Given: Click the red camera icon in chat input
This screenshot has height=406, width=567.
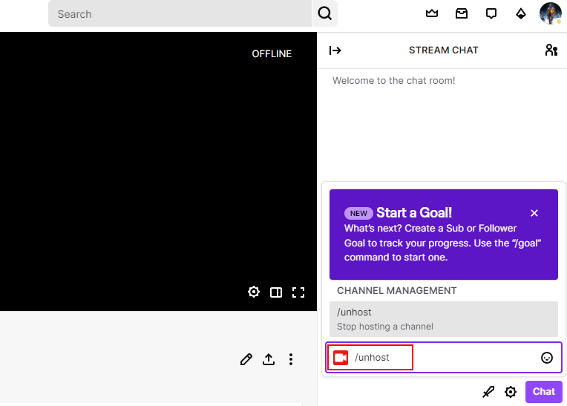Looking at the screenshot, I should coord(341,358).
